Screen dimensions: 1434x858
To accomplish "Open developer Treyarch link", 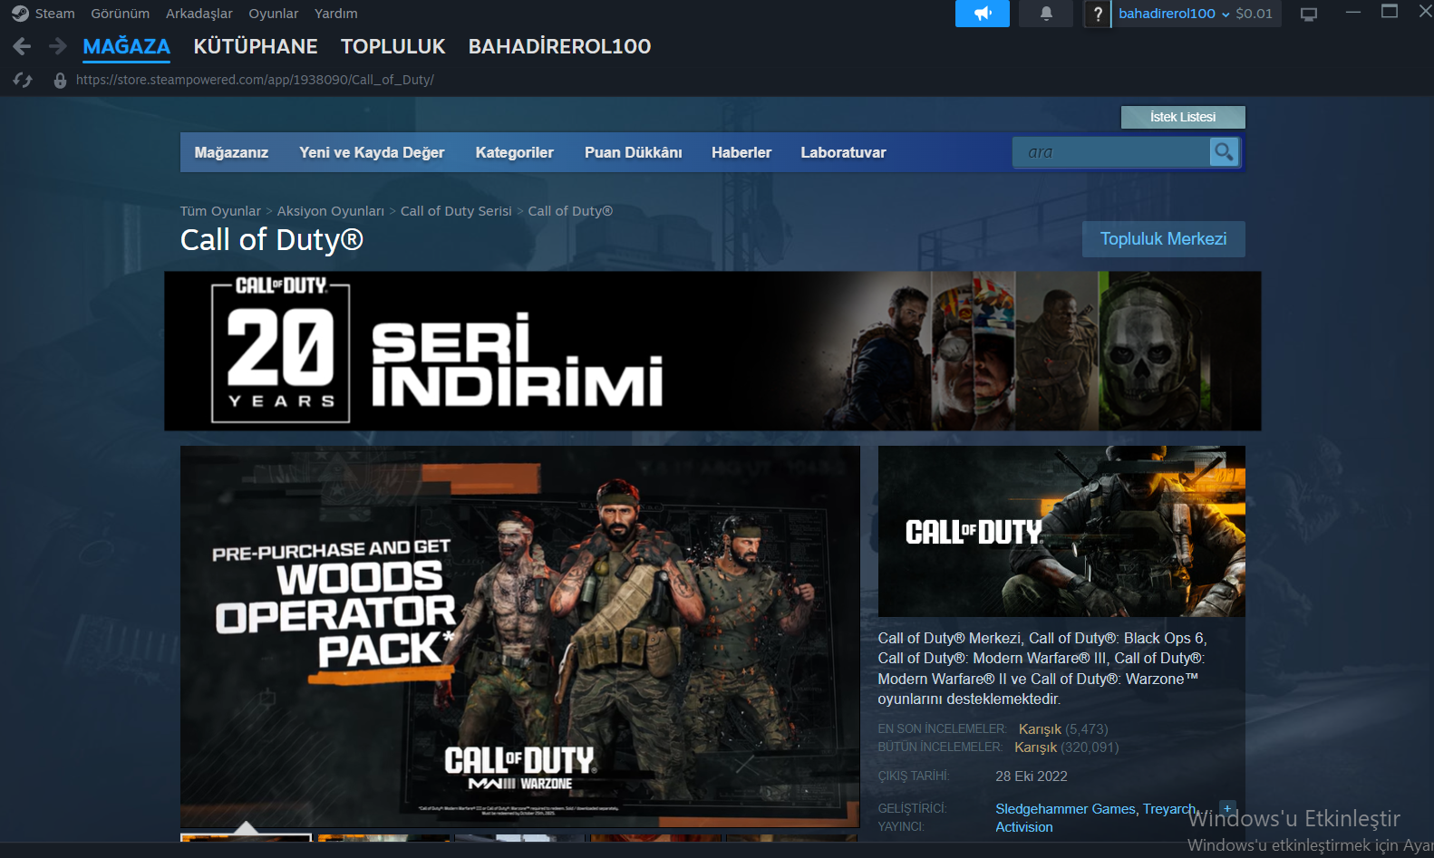I will (x=1168, y=809).
